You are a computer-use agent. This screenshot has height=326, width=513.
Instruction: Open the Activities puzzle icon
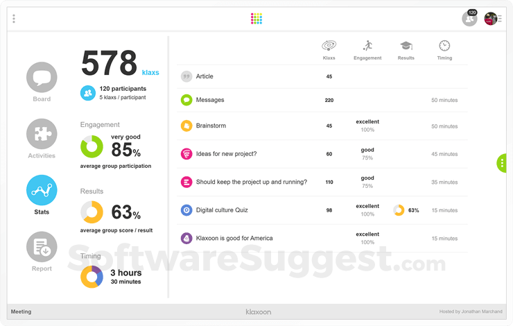pos(42,134)
